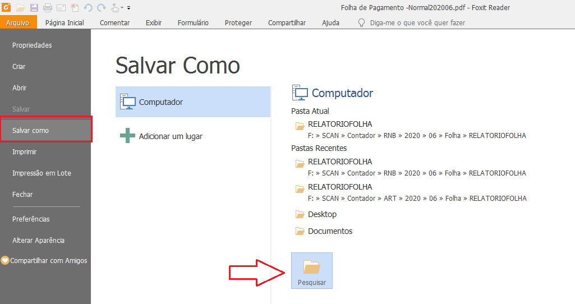575x304 pixels.
Task: Click the path containing 'ART » 2020 » 06'
Action: point(417,198)
